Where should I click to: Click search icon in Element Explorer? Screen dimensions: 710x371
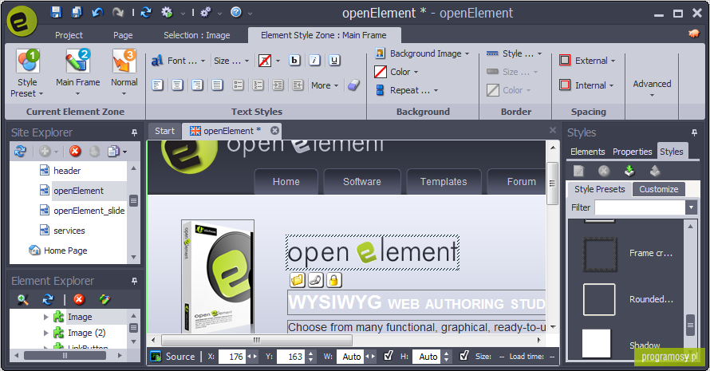coord(23,299)
